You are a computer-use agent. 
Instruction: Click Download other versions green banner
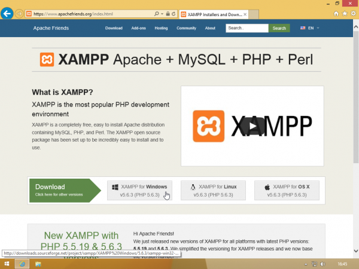click(65, 190)
